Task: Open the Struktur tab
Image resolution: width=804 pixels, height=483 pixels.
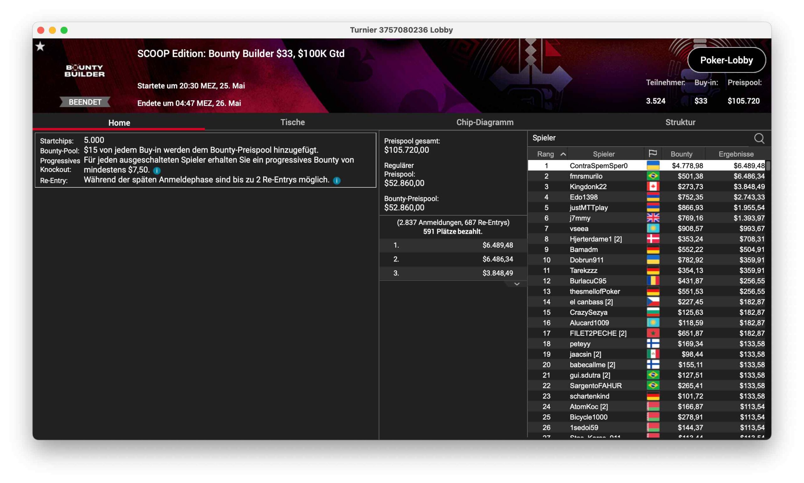Action: click(x=680, y=122)
